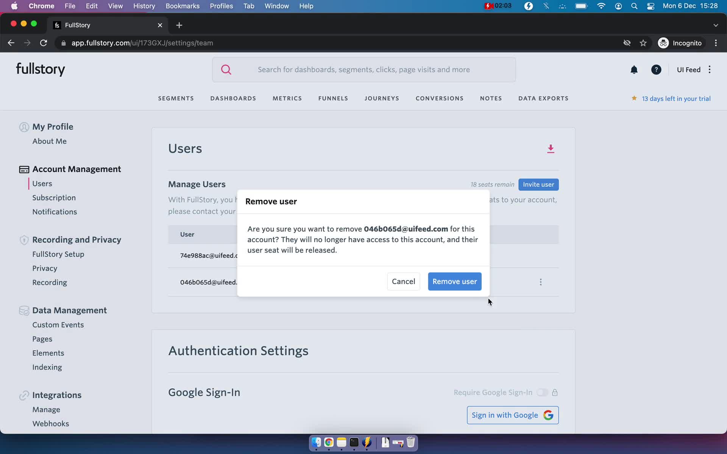
Task: Open the UI Feed account kebab menu
Action: coord(710,70)
